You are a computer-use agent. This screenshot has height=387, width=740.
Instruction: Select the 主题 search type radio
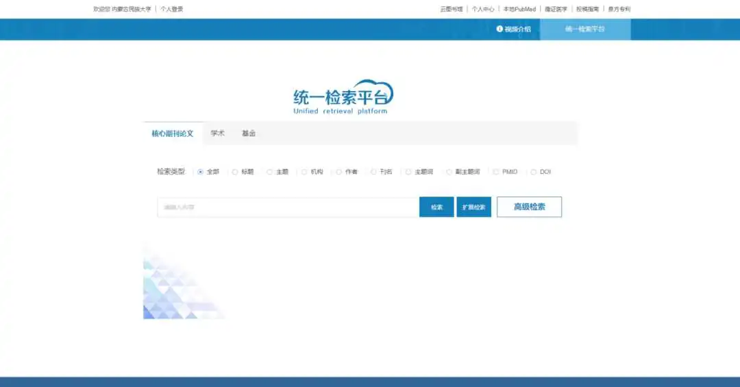click(269, 172)
